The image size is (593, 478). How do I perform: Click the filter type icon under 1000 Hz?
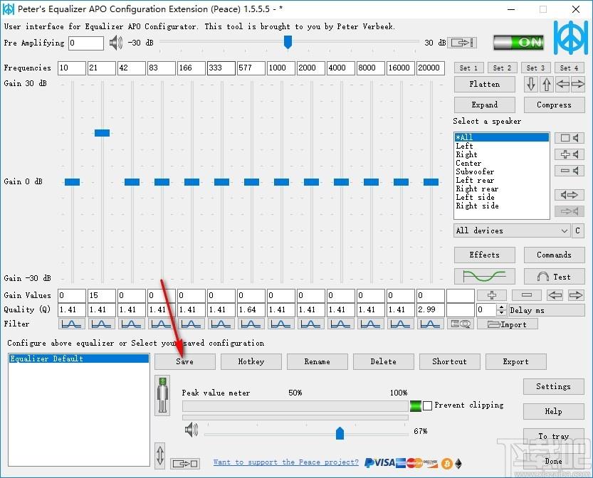280,324
